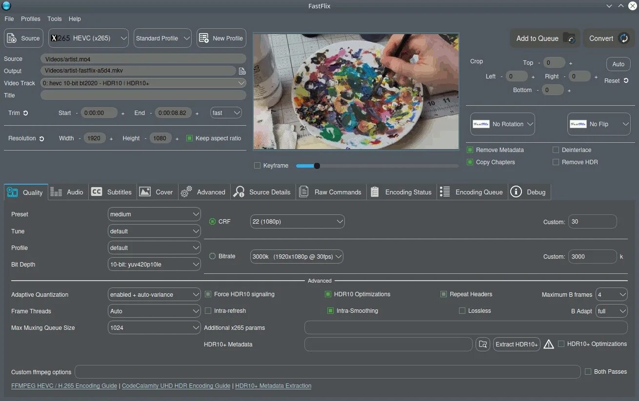Screen dimensions: 639x401
Task: Switch to the Audio tab
Action: (x=68, y=192)
